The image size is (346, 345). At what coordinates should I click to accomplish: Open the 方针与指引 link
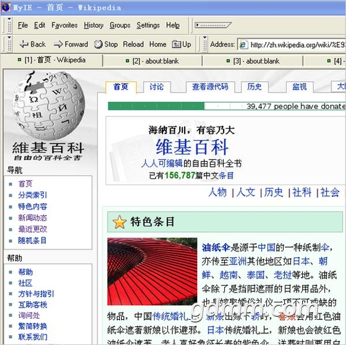pos(36,294)
